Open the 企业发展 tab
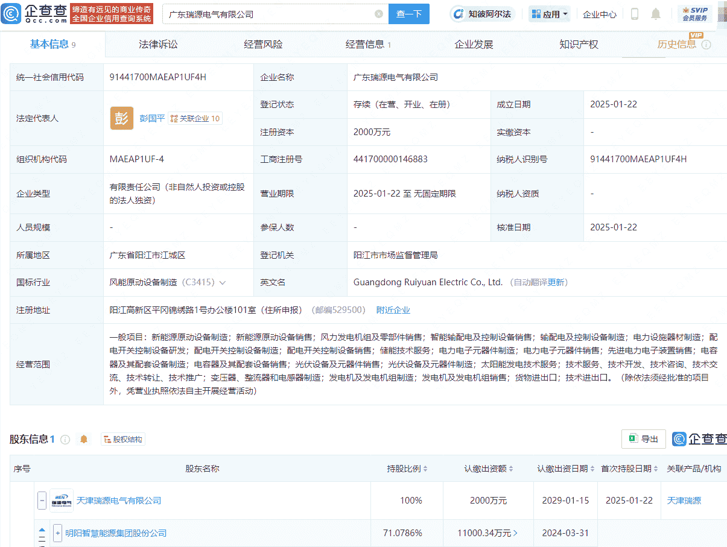 [x=474, y=43]
